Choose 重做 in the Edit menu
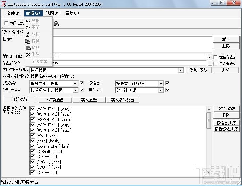 [x=39, y=27]
